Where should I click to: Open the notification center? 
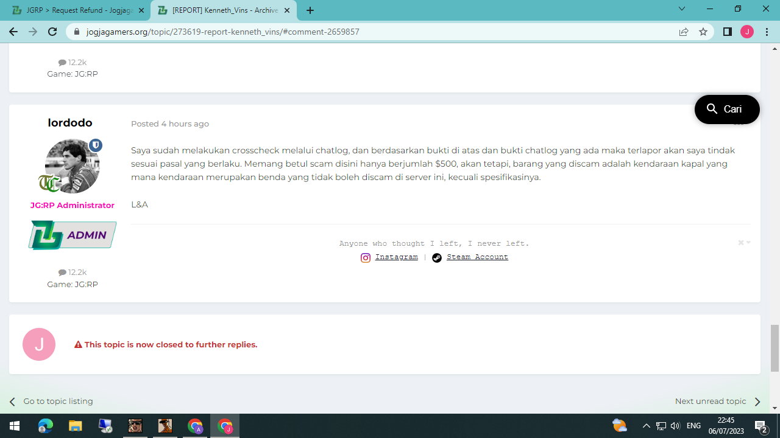[x=760, y=426]
